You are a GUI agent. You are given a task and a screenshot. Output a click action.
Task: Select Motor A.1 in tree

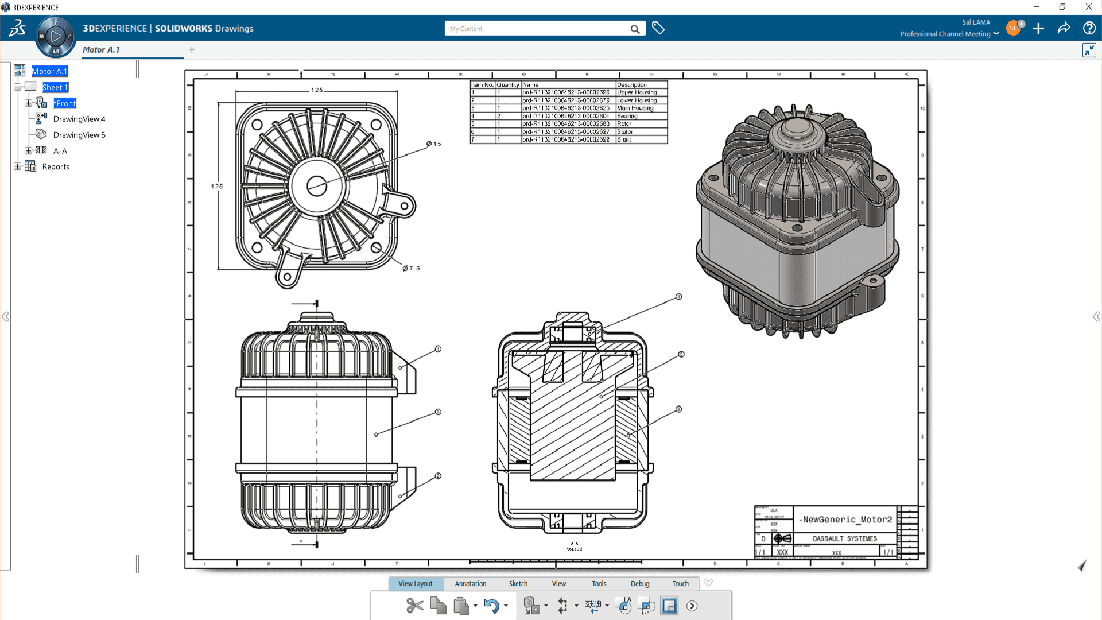(x=48, y=71)
